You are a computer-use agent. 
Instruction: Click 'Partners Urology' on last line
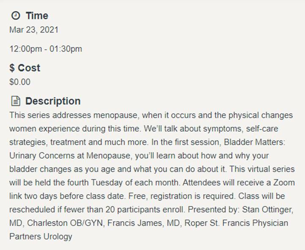tap(41, 236)
